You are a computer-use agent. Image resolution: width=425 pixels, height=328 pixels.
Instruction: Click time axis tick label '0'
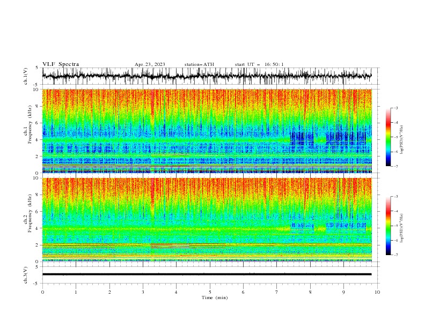(x=42, y=292)
